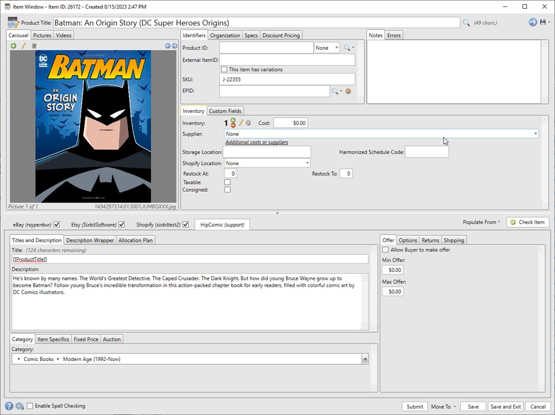Switch to the Videos tab
555x415 pixels.
tap(64, 35)
